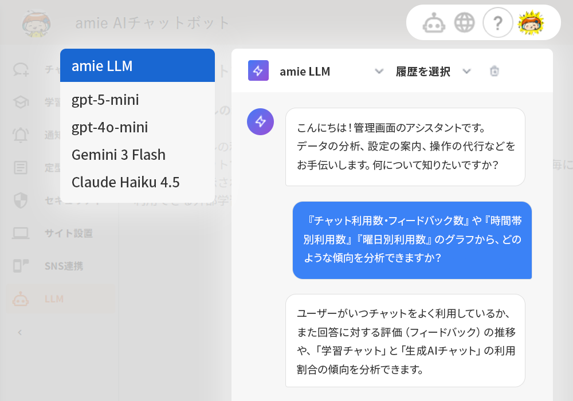Click the amie LLM lightning logo in chat header

(258, 70)
